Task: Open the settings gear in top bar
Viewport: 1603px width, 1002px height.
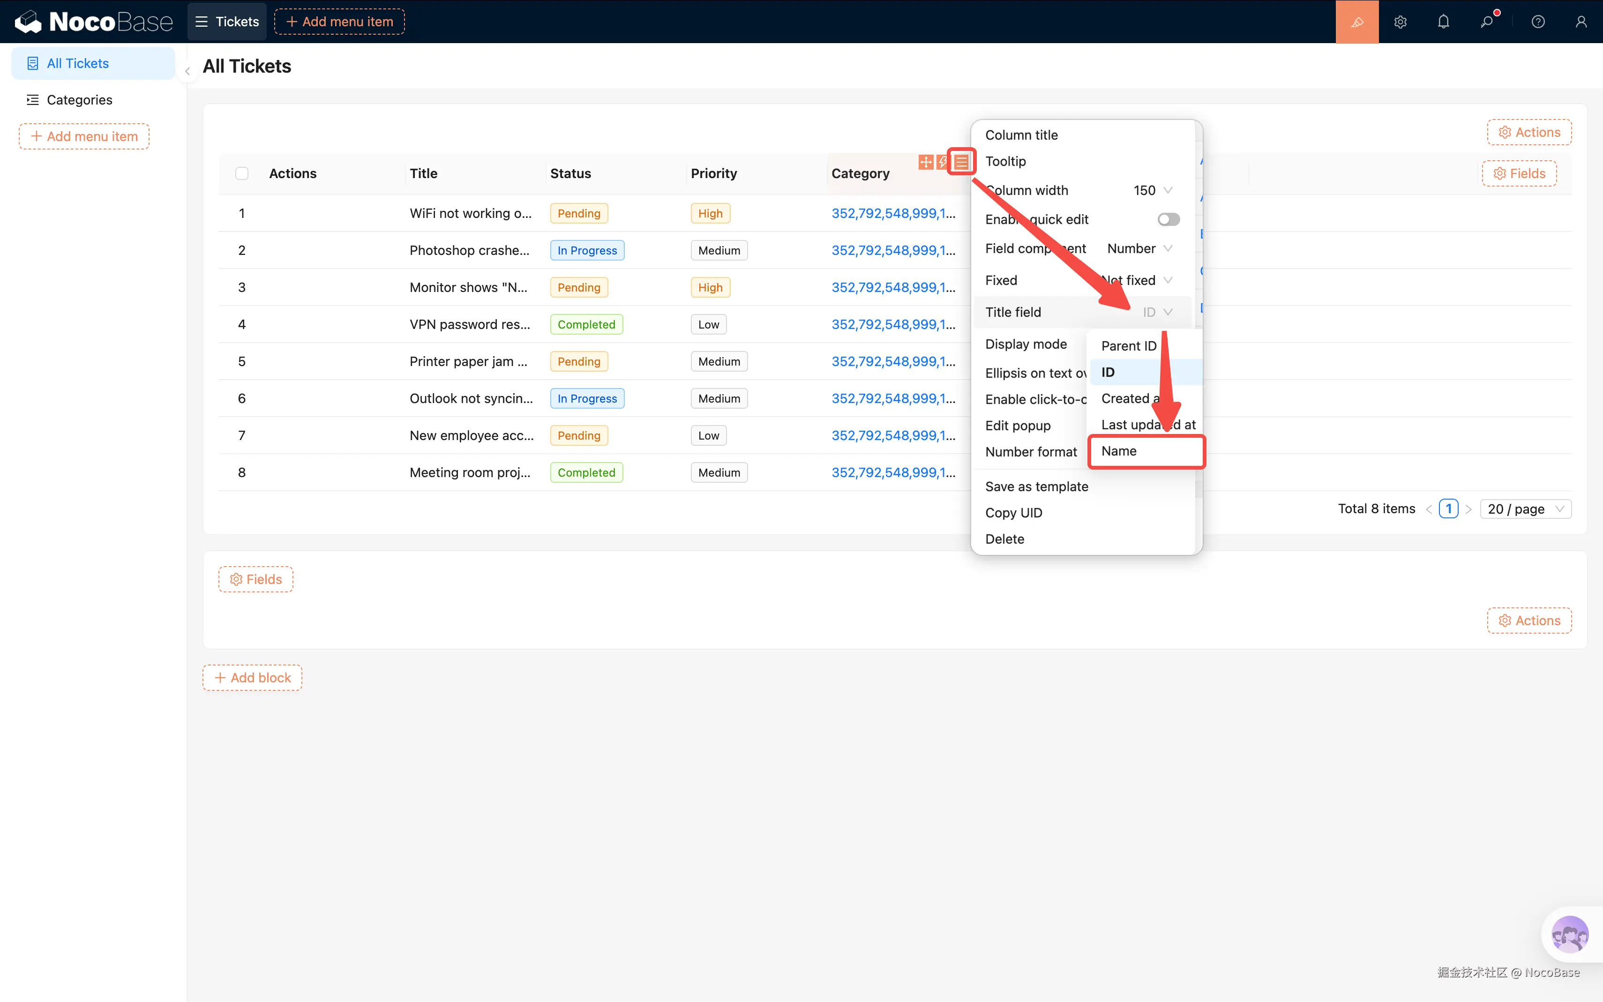Action: [x=1400, y=22]
